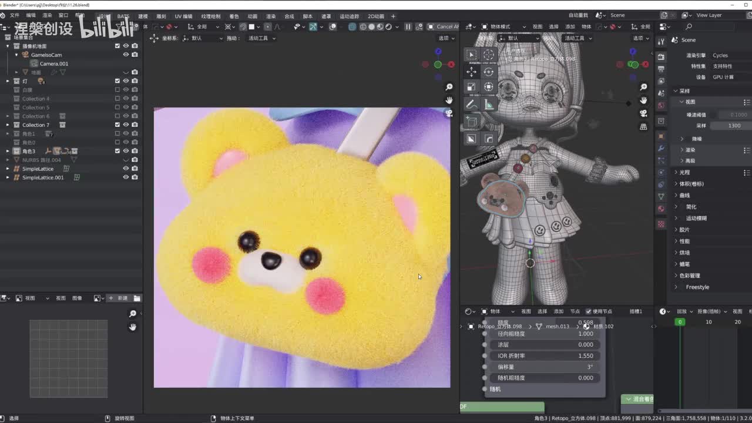Expand the 色彩管理 panel
The height and width of the screenshot is (423, 752).
click(676, 276)
